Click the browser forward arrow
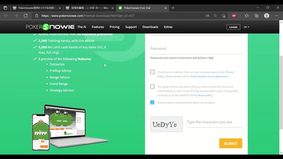 click(16, 16)
